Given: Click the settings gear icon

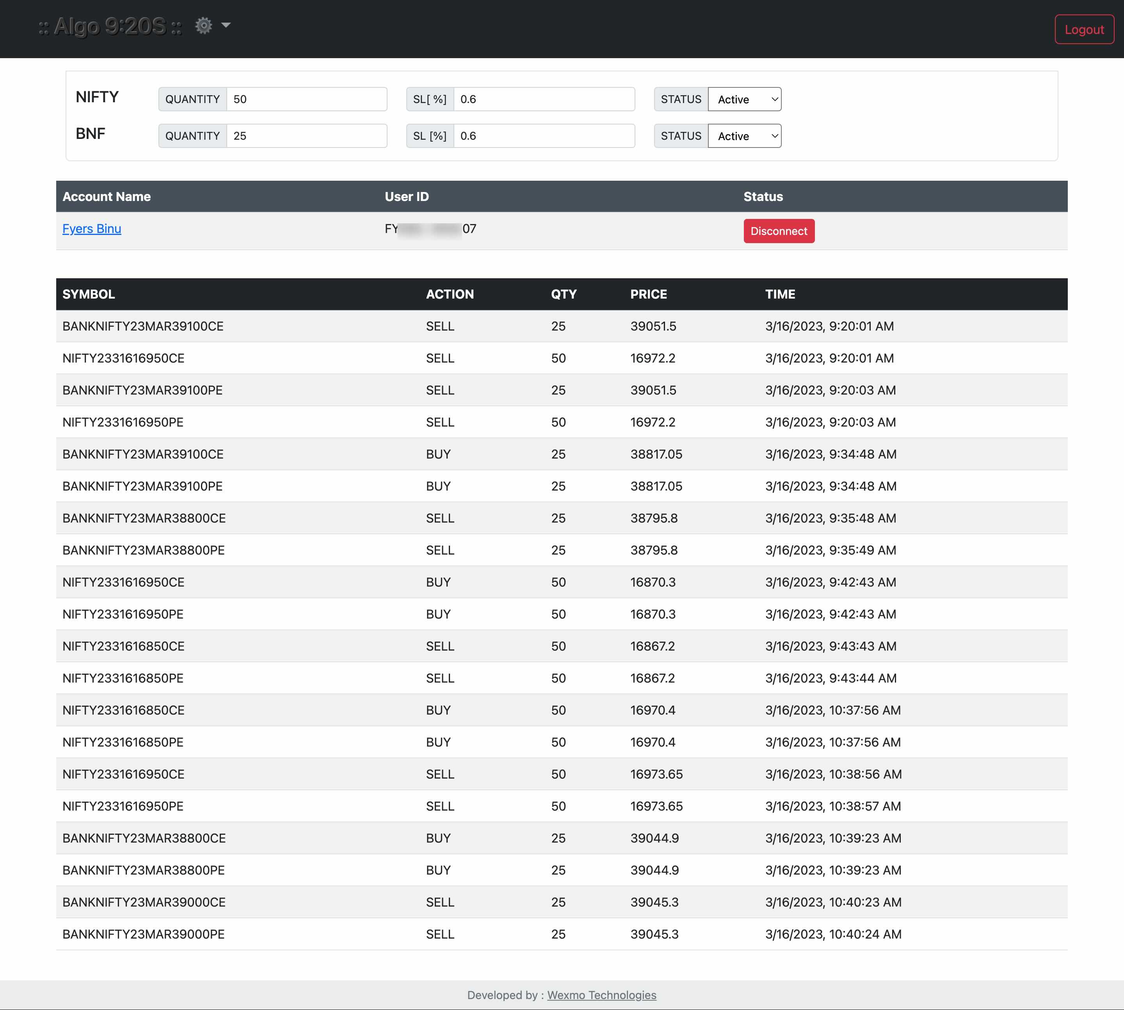Looking at the screenshot, I should pos(204,25).
